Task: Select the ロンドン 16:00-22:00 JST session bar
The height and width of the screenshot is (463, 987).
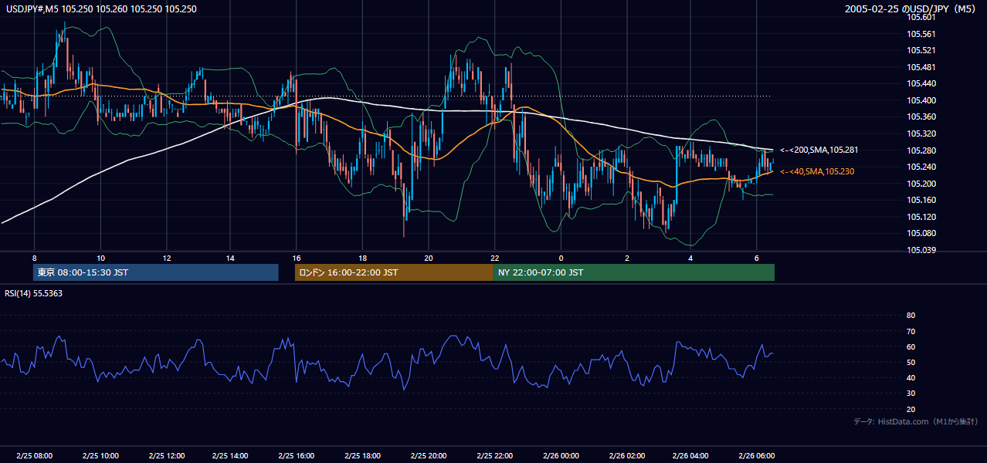Action: tap(394, 272)
